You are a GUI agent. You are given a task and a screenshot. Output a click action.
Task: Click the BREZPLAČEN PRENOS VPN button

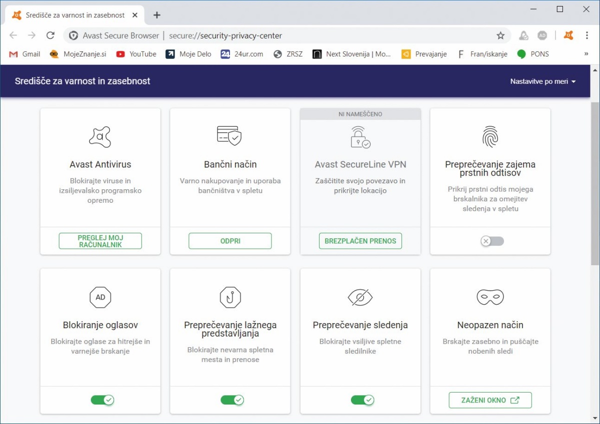[360, 241]
